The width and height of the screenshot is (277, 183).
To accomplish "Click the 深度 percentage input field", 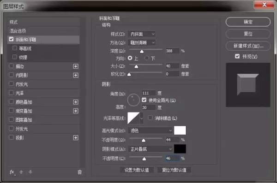I will point(172,51).
